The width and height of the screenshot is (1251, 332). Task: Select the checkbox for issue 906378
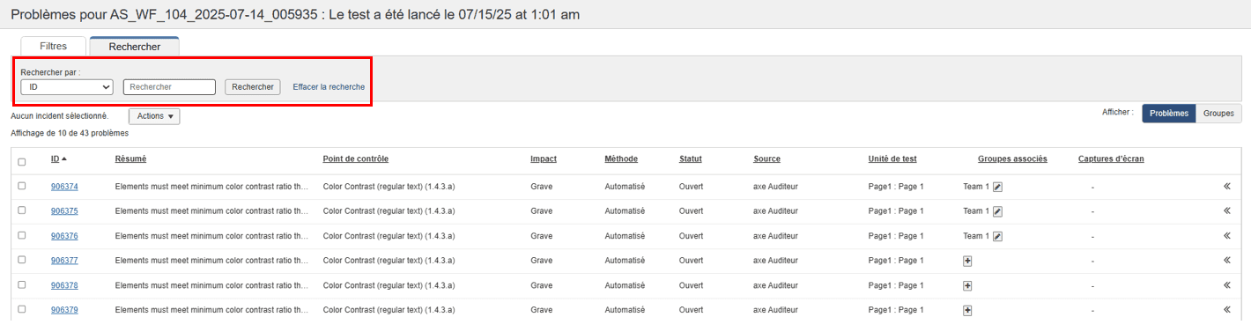(22, 284)
